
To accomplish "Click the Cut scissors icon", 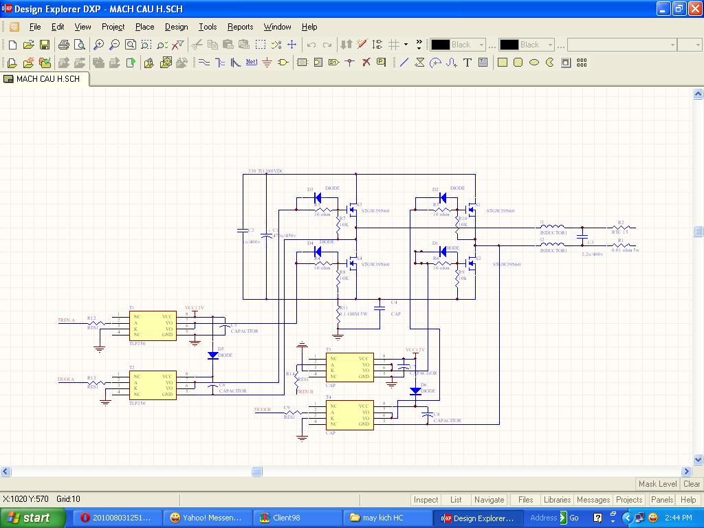I will [x=197, y=45].
